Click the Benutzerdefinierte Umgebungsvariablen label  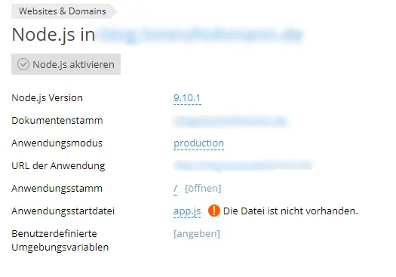click(x=60, y=240)
